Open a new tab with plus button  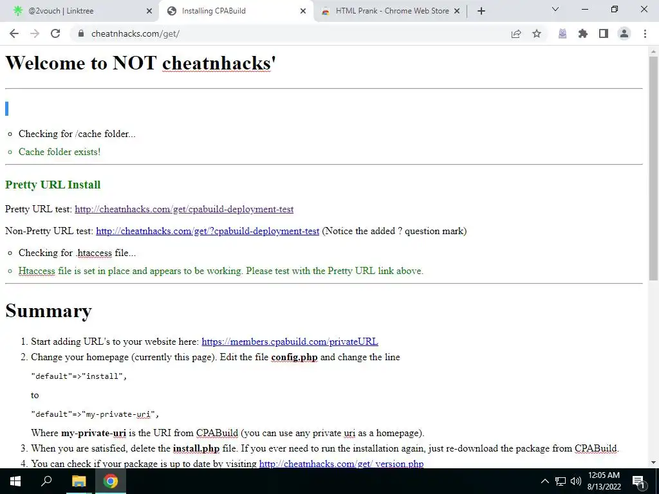coord(481,11)
